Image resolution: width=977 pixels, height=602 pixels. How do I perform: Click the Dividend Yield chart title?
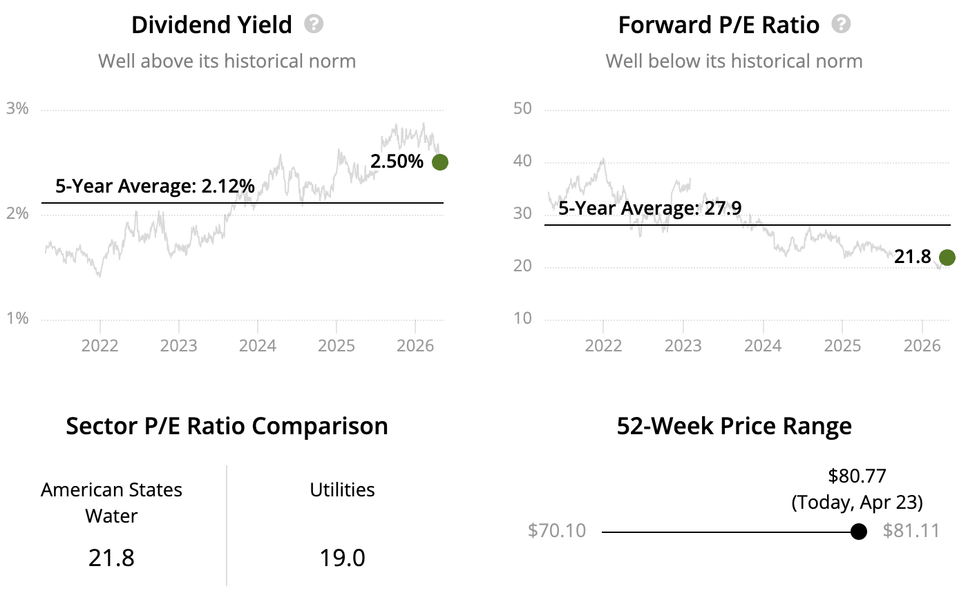[211, 25]
